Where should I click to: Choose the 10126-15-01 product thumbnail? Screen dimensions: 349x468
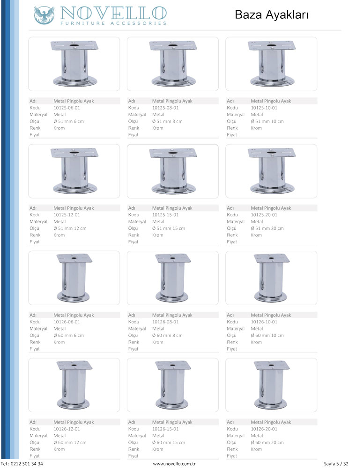[172, 385]
